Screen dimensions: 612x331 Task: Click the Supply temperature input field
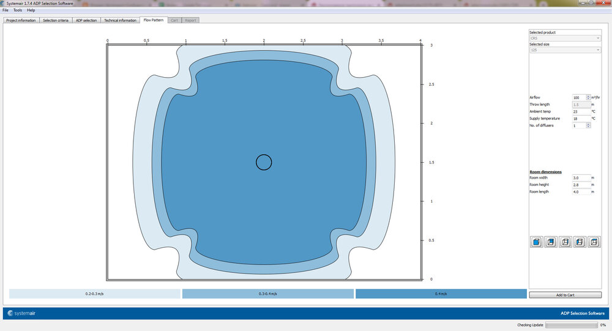(x=580, y=119)
